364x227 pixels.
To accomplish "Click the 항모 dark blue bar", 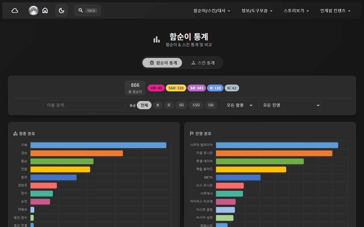I will 53,178.
